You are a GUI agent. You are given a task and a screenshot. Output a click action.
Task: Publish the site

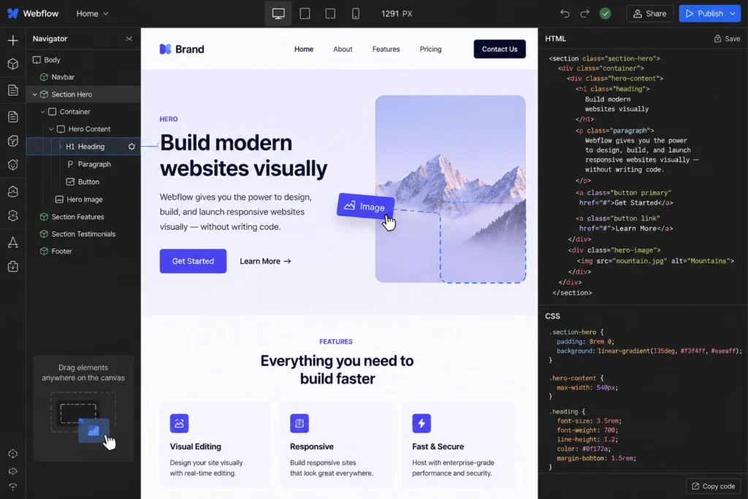click(703, 13)
